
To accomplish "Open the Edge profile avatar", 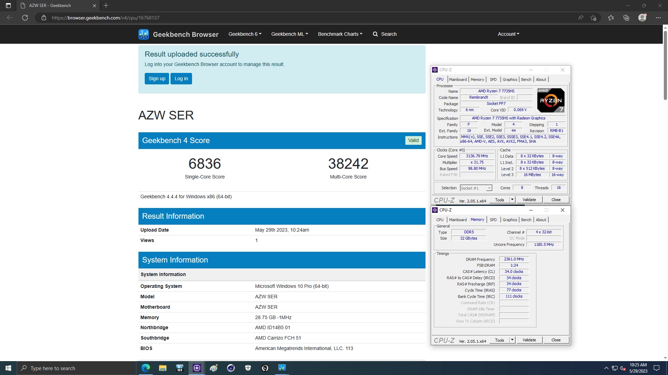I will (x=642, y=18).
